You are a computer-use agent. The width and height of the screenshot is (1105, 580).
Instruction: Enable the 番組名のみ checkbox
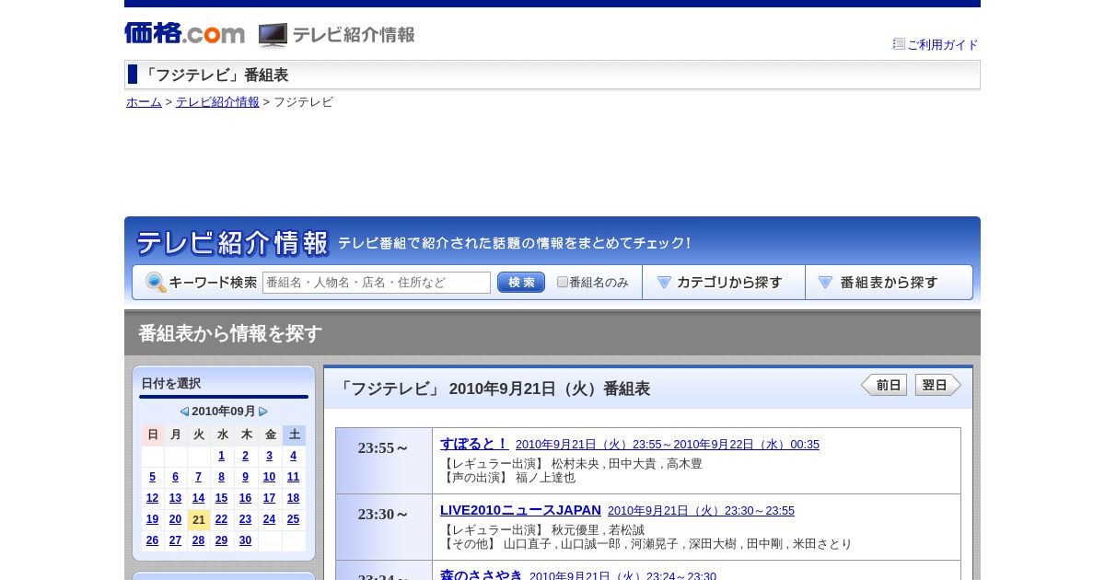coord(563,282)
